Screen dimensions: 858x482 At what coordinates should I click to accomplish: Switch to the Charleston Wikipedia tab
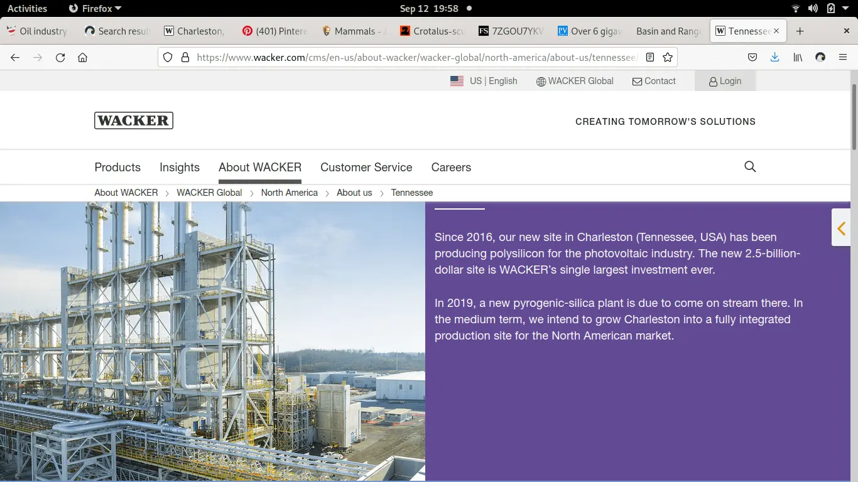tap(194, 31)
